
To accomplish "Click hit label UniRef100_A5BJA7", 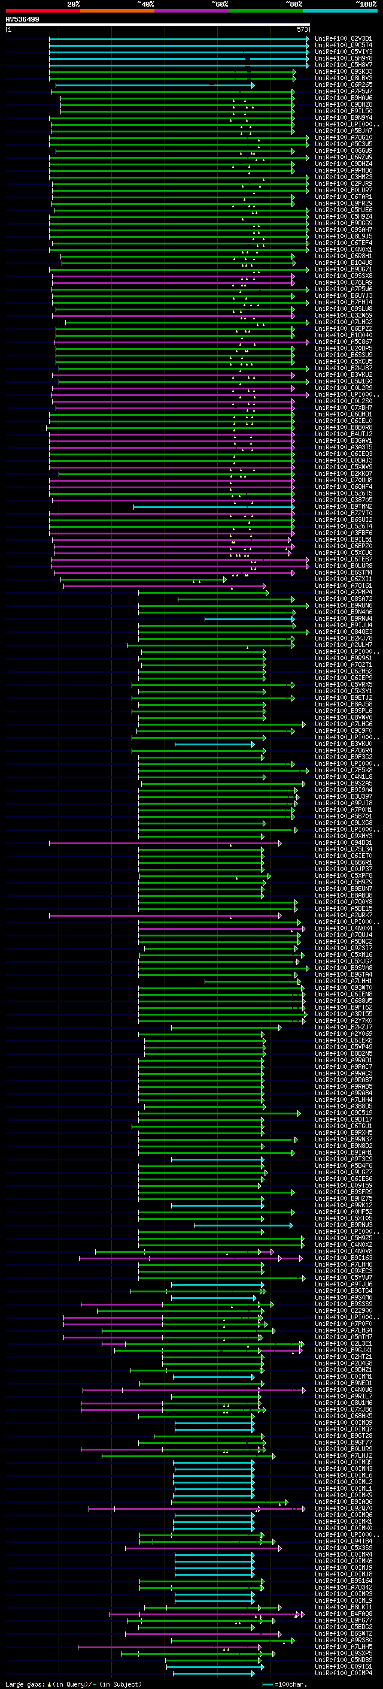I will coord(344,131).
